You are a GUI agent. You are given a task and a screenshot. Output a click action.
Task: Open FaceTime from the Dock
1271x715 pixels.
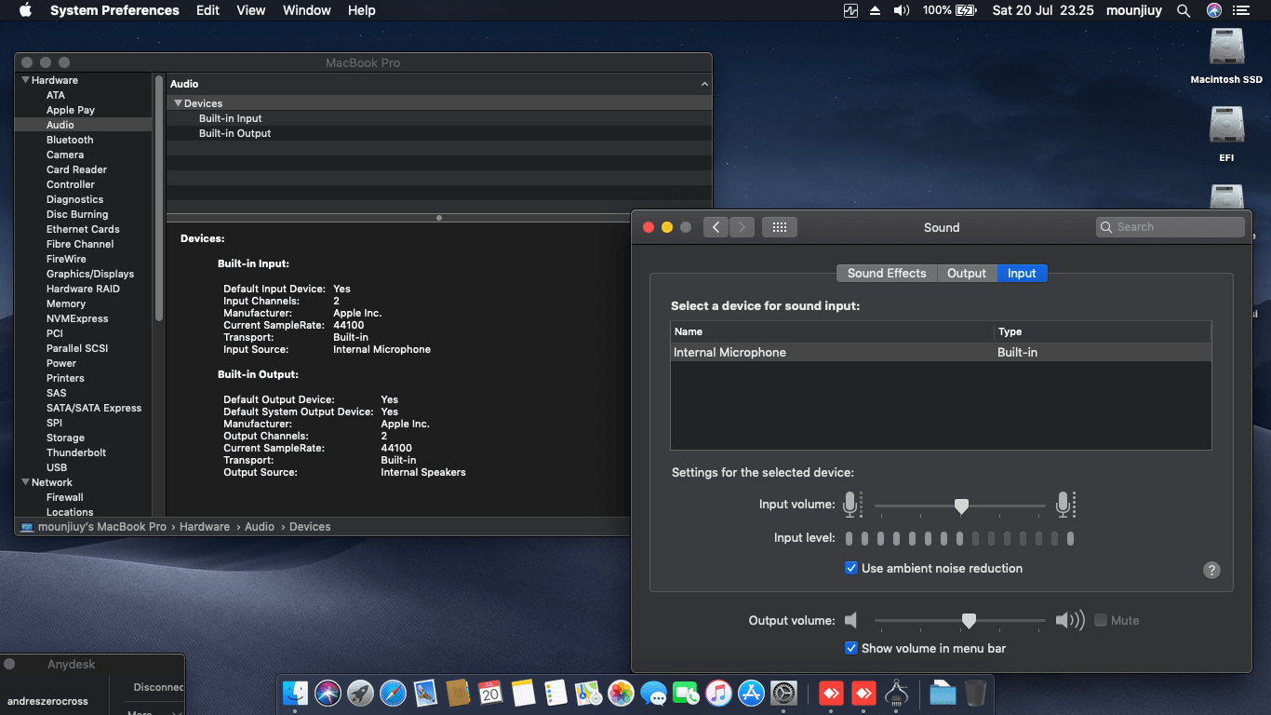(x=686, y=693)
